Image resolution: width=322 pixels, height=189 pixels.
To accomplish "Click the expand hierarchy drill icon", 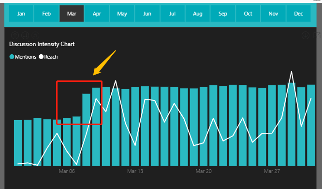I will click(35, 35).
